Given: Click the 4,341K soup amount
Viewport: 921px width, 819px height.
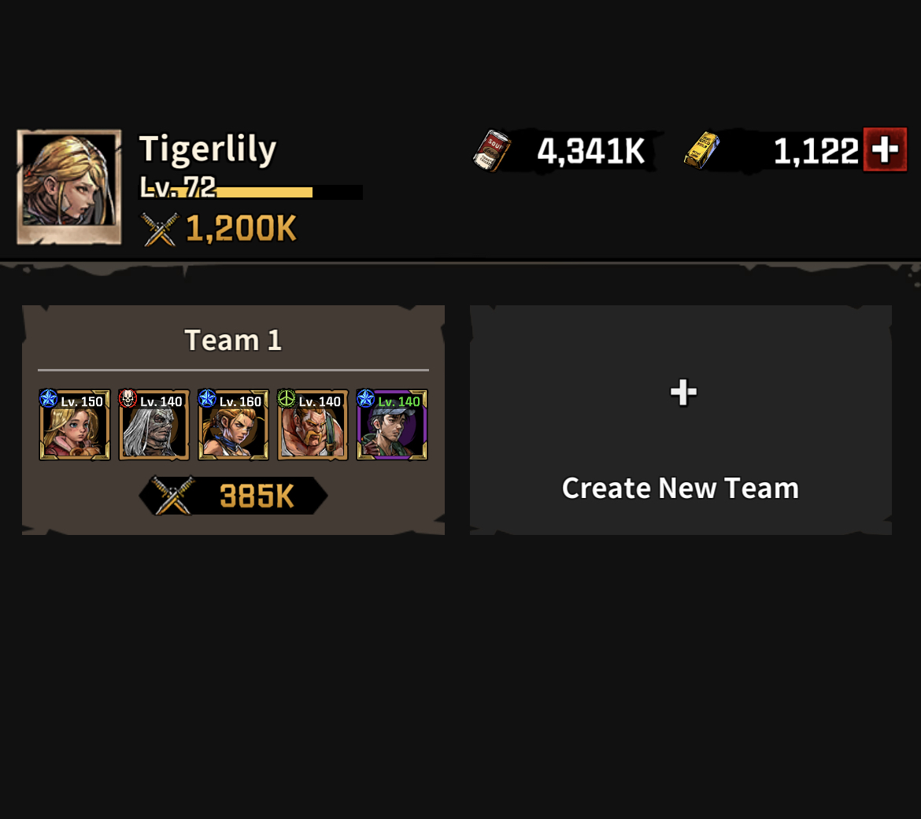Looking at the screenshot, I should tap(591, 151).
